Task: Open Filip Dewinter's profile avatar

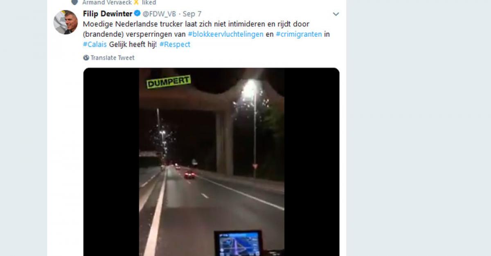Action: pos(65,22)
